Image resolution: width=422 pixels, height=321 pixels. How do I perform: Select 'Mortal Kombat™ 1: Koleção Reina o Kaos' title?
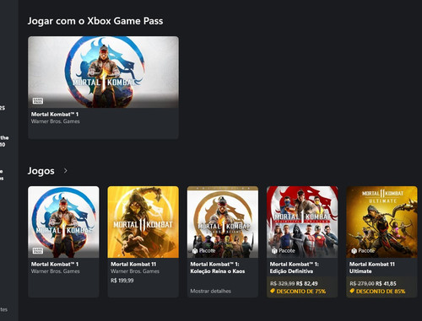pyautogui.click(x=218, y=268)
